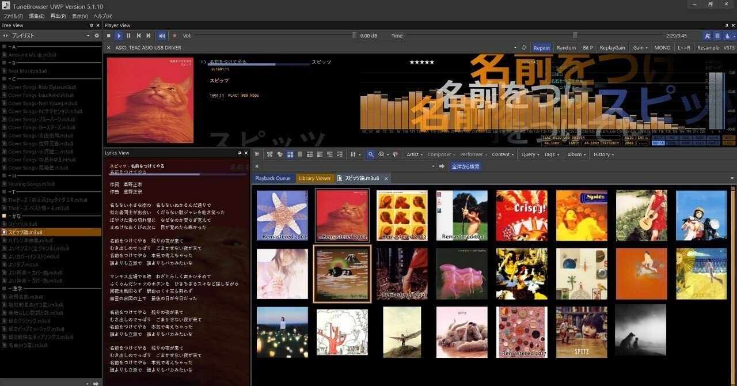Toggle L<>R channel swap
This screenshot has width=737, height=386.
tap(684, 48)
